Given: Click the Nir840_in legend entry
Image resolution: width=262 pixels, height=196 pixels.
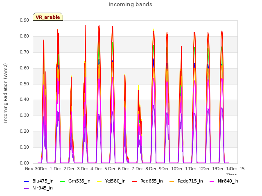Looking at the screenshot, I should (224, 181).
